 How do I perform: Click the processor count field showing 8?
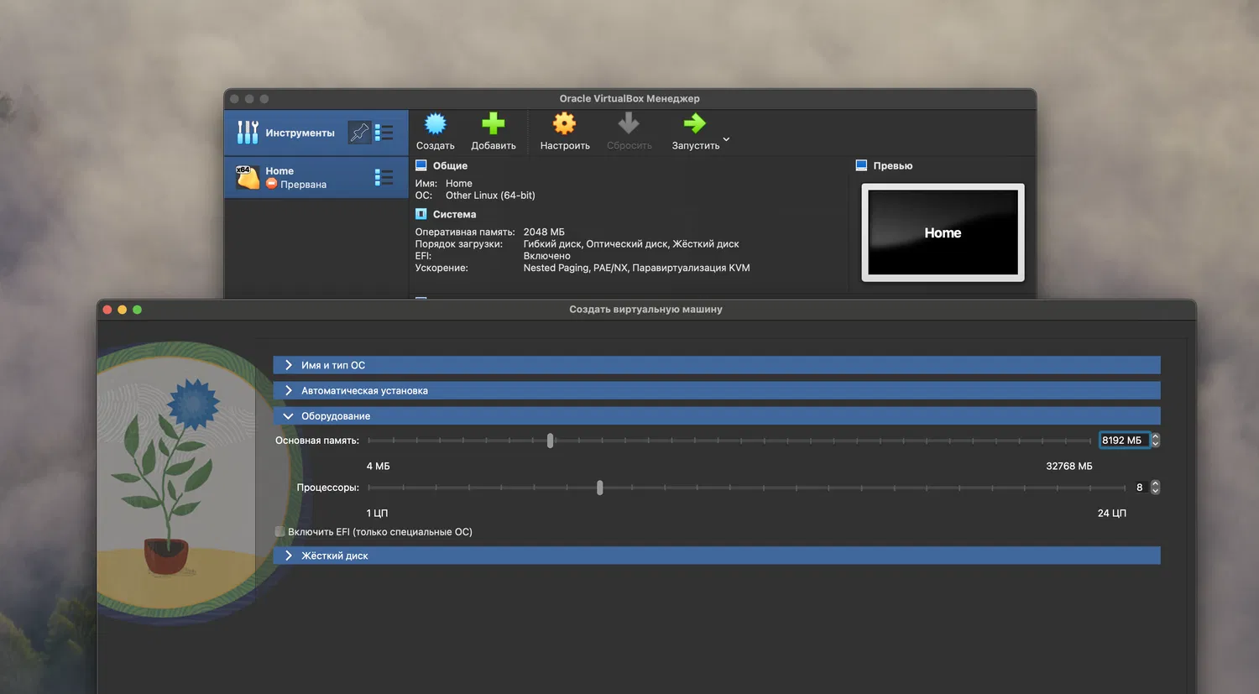coord(1139,488)
